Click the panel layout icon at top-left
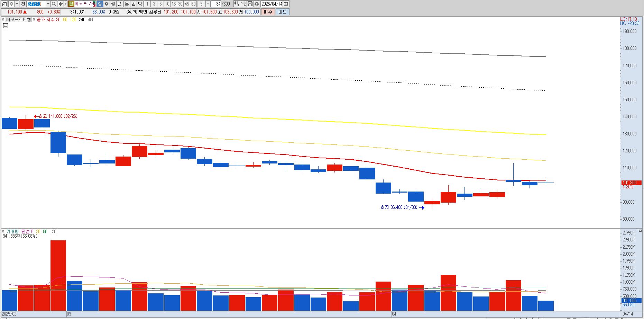Screen dimensions: 644x319 click(x=4, y=4)
